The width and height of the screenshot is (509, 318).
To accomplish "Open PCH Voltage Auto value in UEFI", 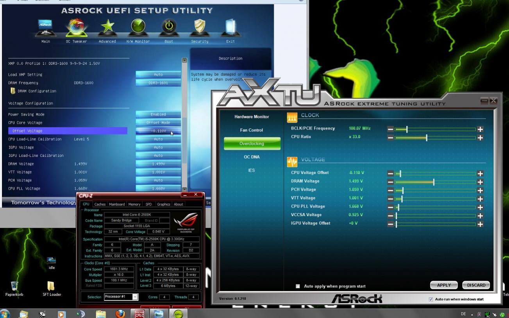I will [x=158, y=180].
